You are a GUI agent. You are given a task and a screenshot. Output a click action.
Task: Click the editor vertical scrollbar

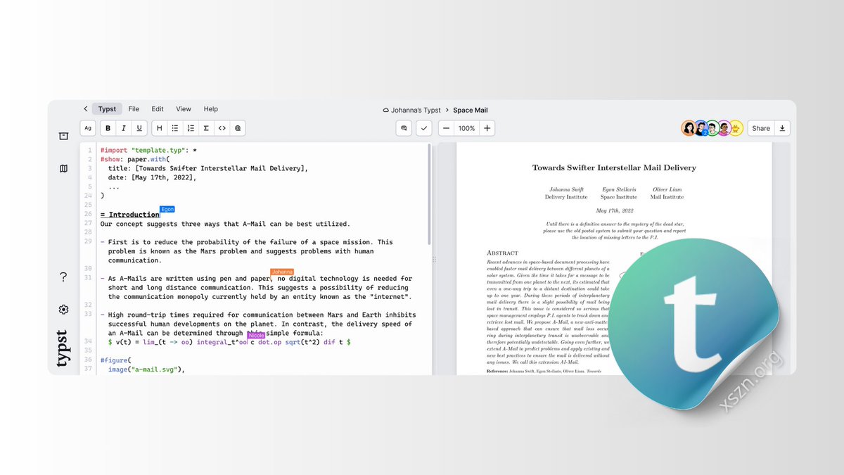(430, 196)
